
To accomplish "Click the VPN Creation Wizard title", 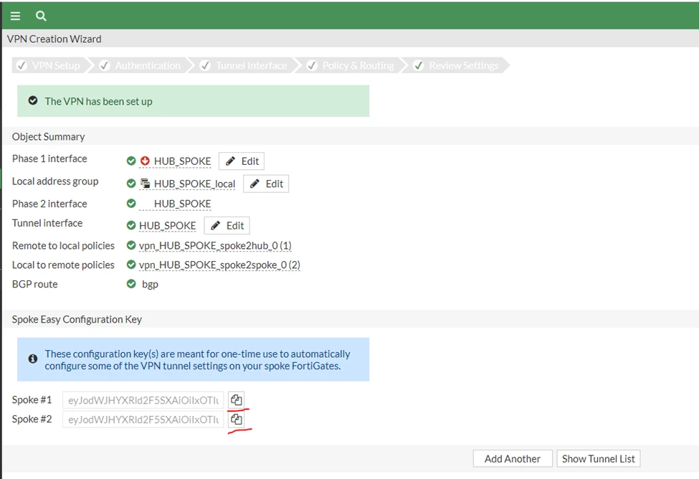I will (x=54, y=39).
